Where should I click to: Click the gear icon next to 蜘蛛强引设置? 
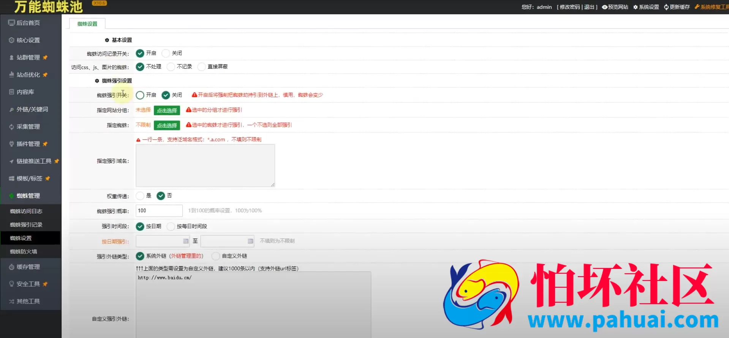pos(97,81)
